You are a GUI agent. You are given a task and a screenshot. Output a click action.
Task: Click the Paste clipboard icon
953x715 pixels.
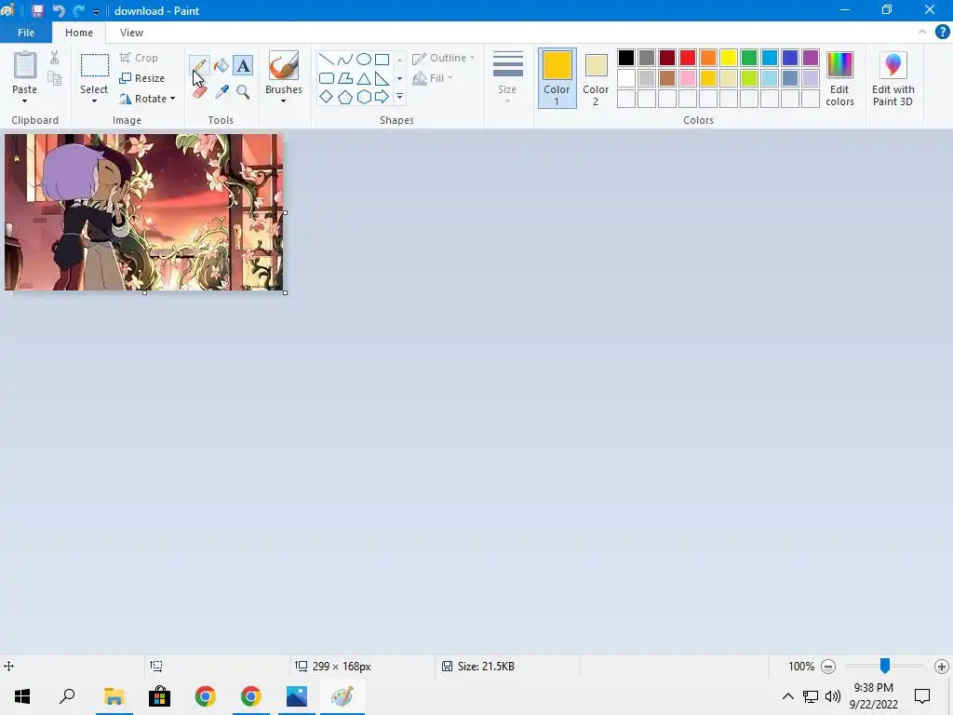(x=25, y=65)
